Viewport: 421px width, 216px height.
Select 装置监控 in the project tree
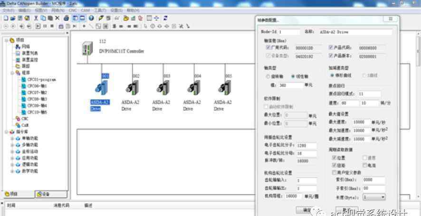coord(30,60)
